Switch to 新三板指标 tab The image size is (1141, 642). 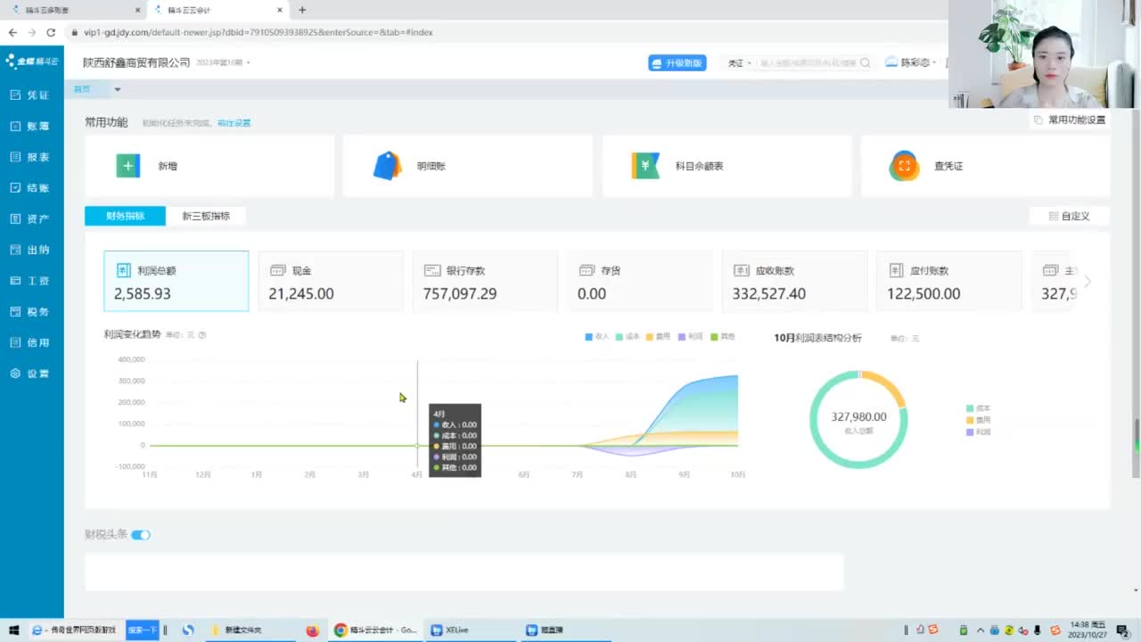[x=206, y=216]
